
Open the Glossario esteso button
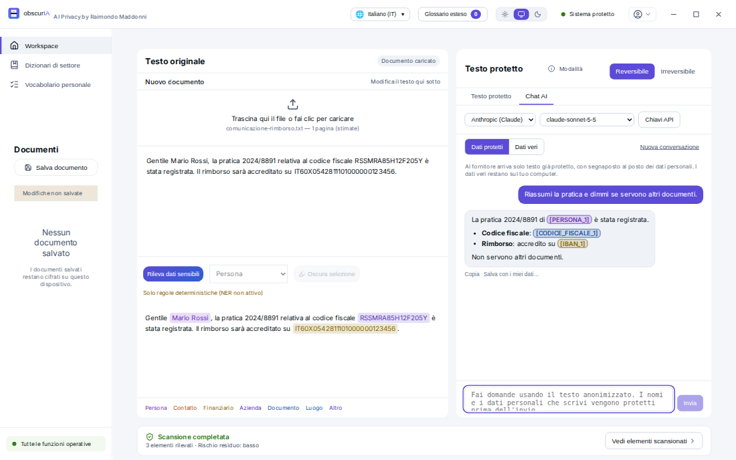pos(452,14)
